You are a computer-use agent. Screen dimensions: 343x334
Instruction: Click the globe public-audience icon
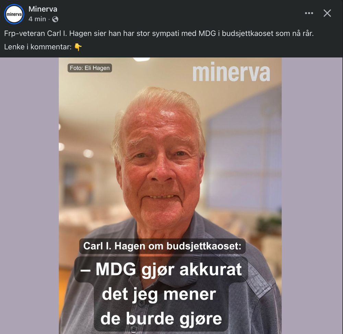point(55,19)
